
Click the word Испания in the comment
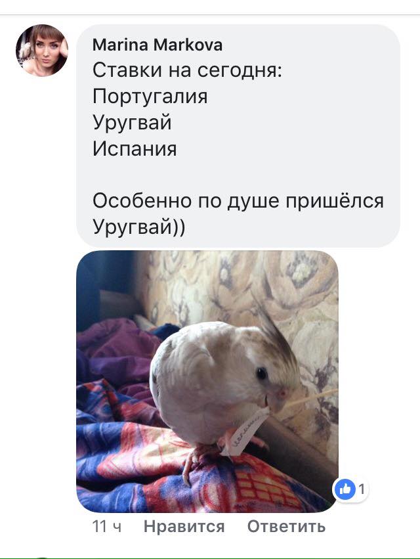click(x=135, y=148)
